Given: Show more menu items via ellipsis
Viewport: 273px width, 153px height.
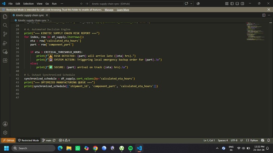Looking at the screenshot, I should [x=62, y=4].
